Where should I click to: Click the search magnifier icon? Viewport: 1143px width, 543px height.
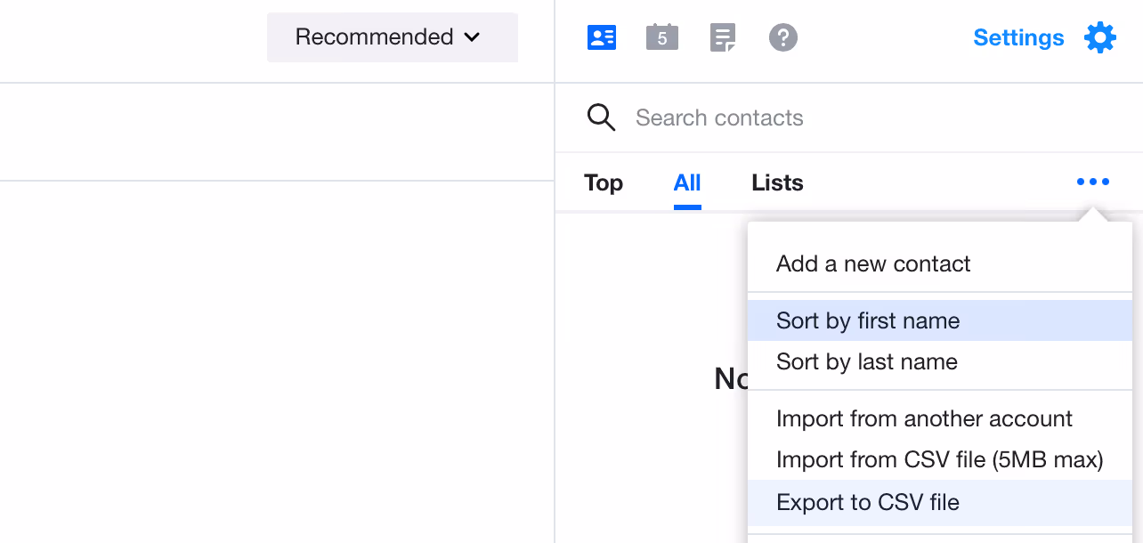click(602, 117)
